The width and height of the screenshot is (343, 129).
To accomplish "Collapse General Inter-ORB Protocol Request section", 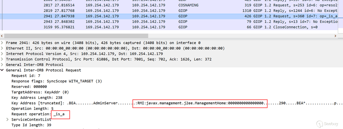I will (x=2, y=70).
